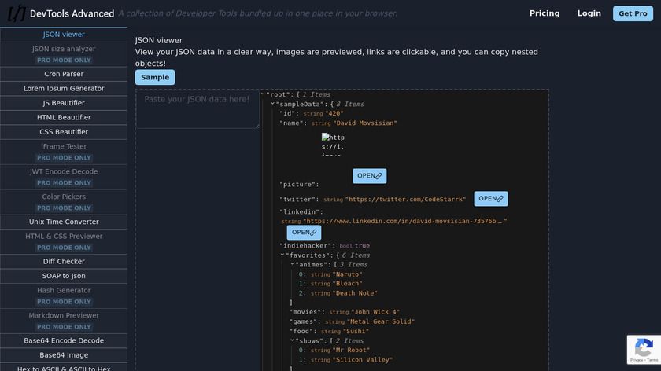Click the broken picture image preview

tap(333, 144)
